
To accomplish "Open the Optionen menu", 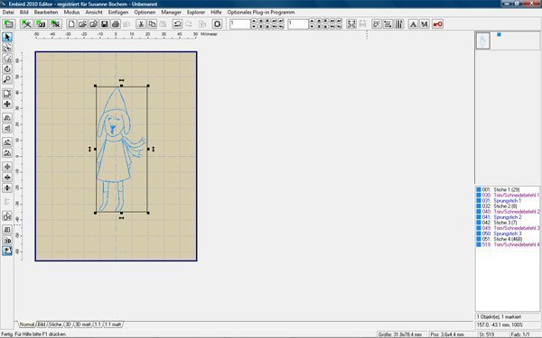I will tap(145, 12).
